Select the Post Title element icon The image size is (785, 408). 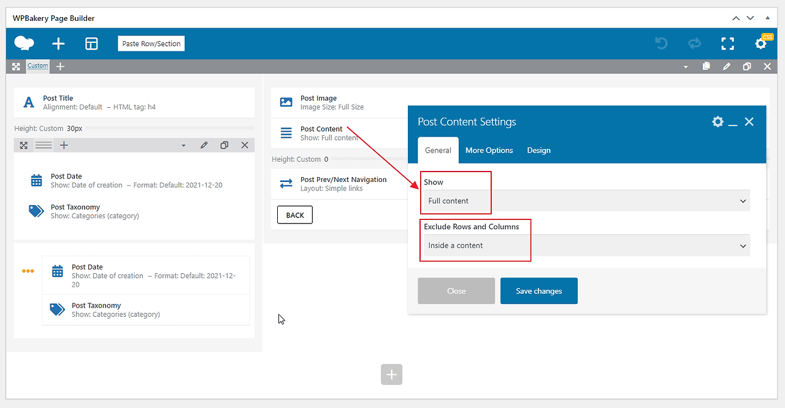tap(29, 102)
